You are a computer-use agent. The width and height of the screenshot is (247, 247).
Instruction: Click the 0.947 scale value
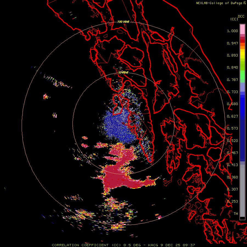232,43
